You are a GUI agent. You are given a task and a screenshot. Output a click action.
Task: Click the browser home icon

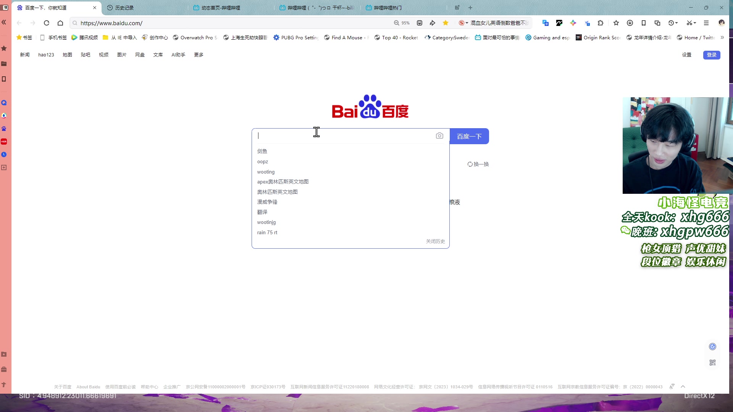(x=60, y=23)
